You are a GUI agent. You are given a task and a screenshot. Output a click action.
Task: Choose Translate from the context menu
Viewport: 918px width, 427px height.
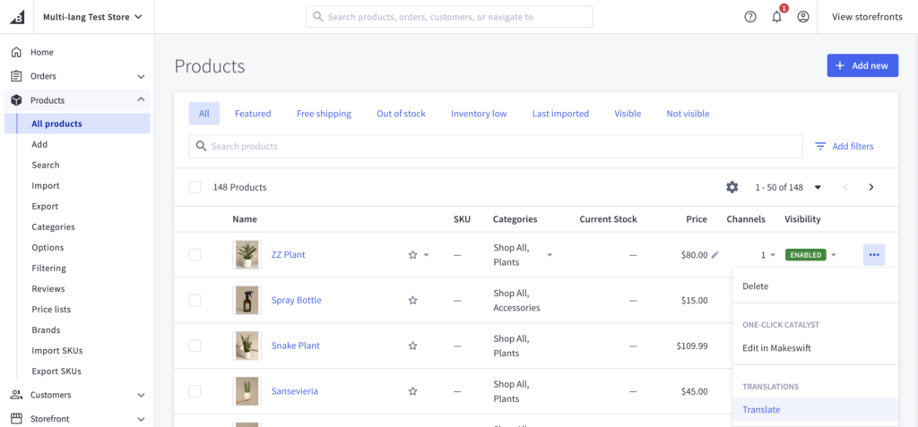tap(761, 410)
